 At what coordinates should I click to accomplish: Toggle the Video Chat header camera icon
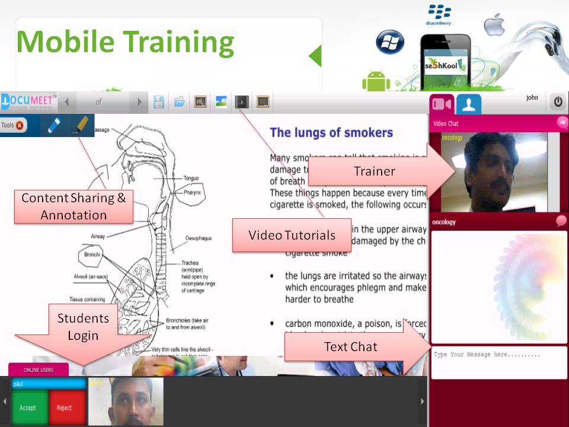pos(562,123)
